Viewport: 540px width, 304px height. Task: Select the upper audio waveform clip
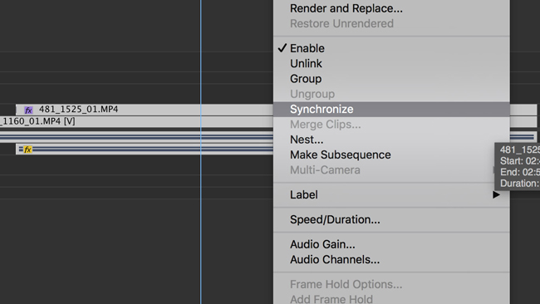point(136,137)
